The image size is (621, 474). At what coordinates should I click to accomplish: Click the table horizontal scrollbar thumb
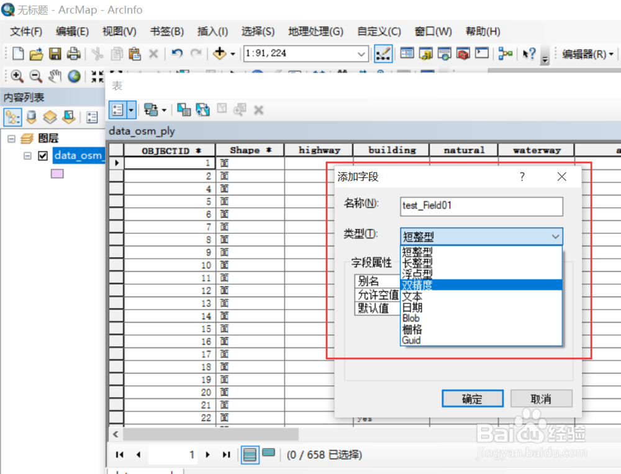coord(211,434)
